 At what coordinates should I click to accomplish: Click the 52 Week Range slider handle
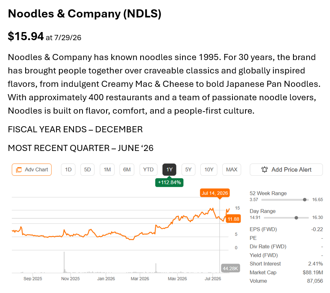[304, 200]
